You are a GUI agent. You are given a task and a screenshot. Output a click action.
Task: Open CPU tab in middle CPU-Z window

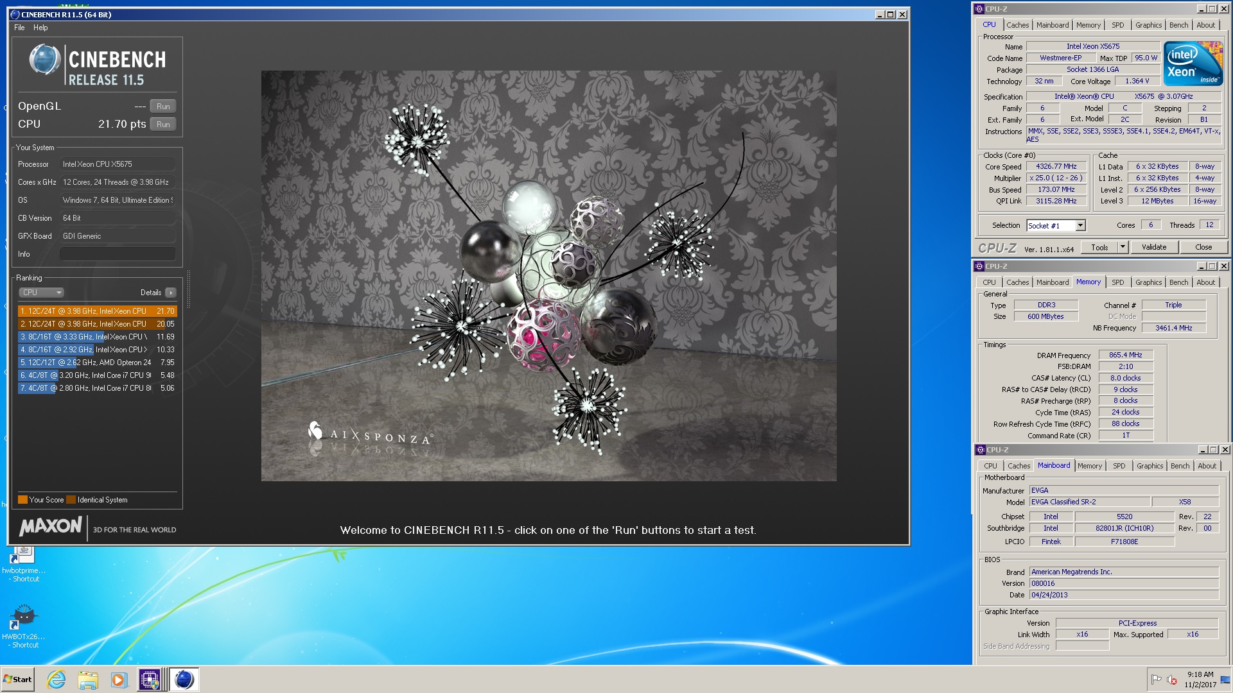tap(989, 282)
